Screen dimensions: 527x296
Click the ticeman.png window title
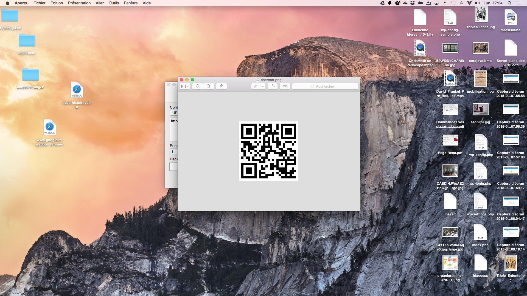click(x=271, y=80)
